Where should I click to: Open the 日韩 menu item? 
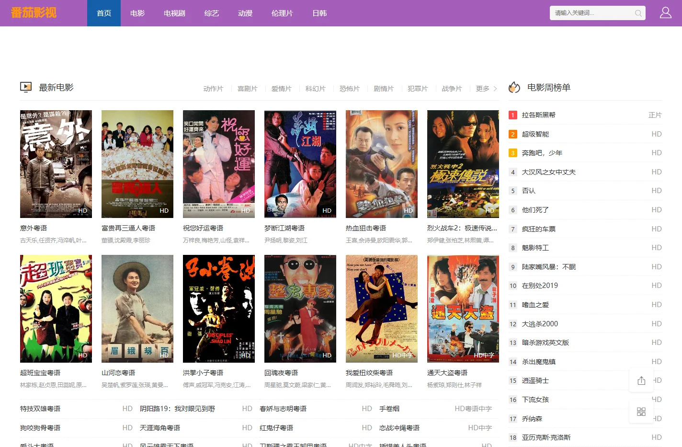(x=319, y=13)
